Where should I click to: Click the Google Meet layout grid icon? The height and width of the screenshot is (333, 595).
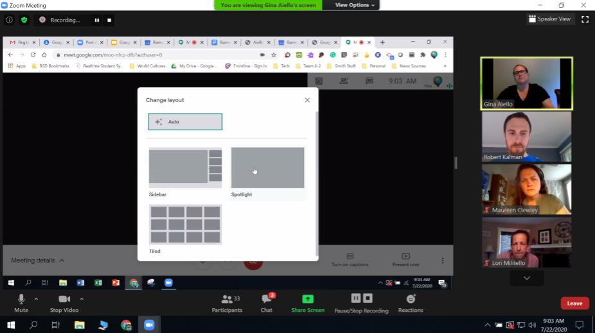[319, 81]
